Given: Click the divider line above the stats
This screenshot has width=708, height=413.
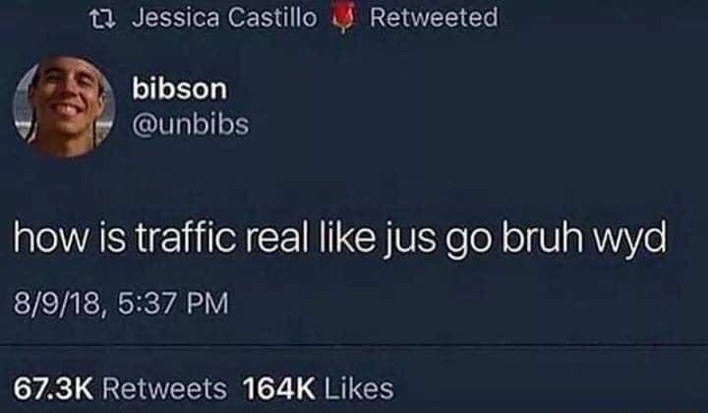Looking at the screenshot, I should tap(354, 346).
